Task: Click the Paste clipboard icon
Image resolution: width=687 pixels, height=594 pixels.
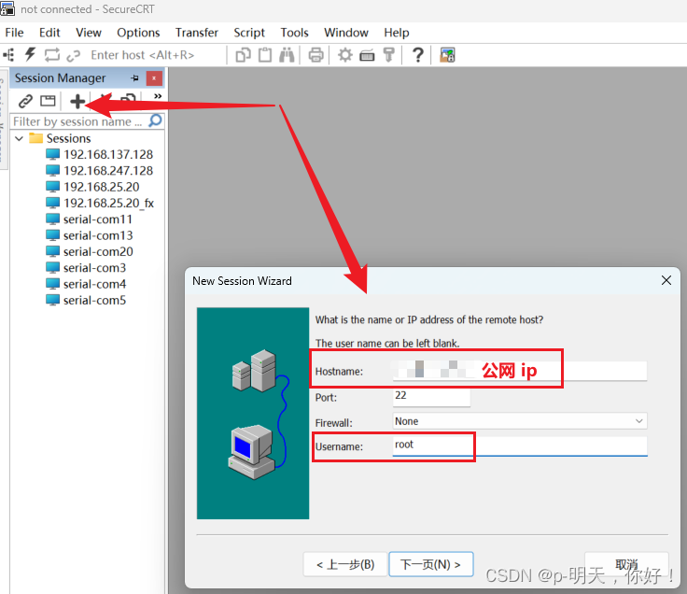Action: point(265,55)
